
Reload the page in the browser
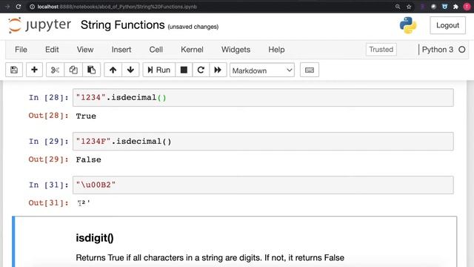18,7
